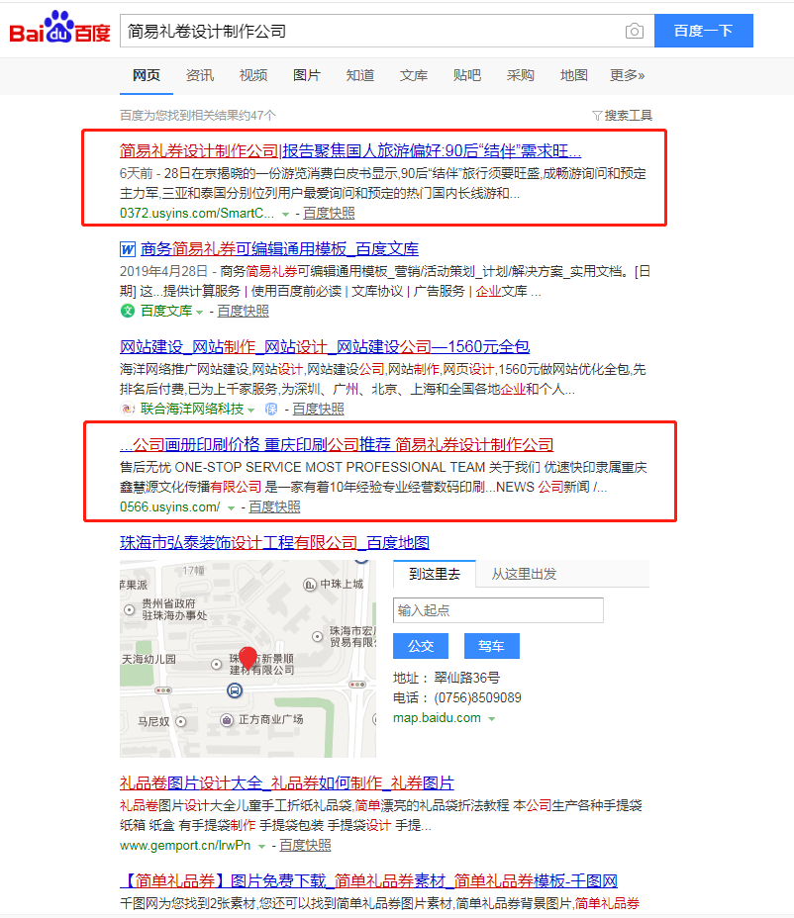Expand dropdown arrow after 联合海洋网络科技
The image size is (794, 918).
251,410
